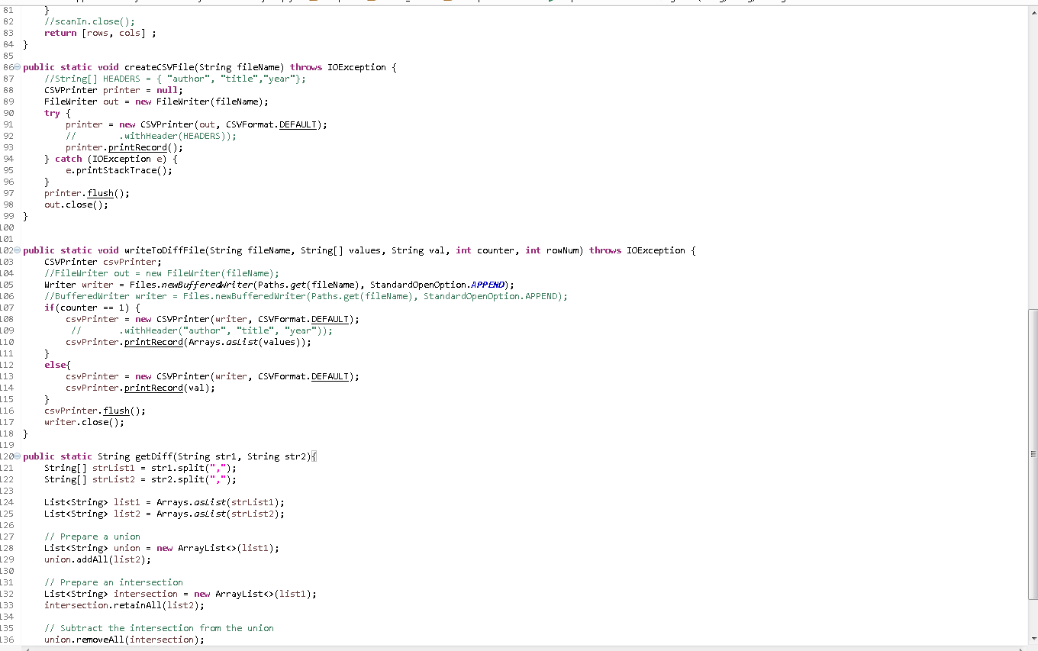This screenshot has width=1038, height=651.
Task: Click the vertical scrollbar down arrow
Action: (x=1033, y=638)
